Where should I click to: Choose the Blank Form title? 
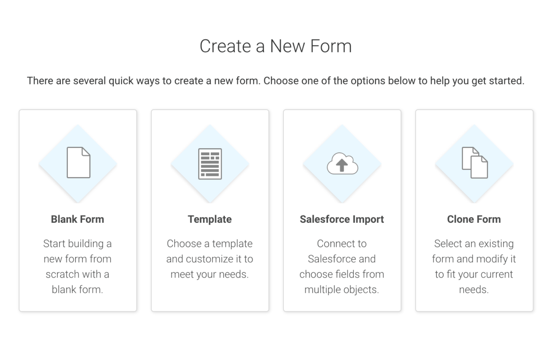point(78,219)
